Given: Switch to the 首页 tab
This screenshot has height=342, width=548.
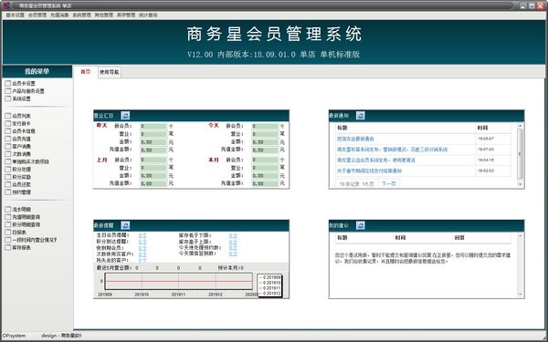Looking at the screenshot, I should 86,71.
